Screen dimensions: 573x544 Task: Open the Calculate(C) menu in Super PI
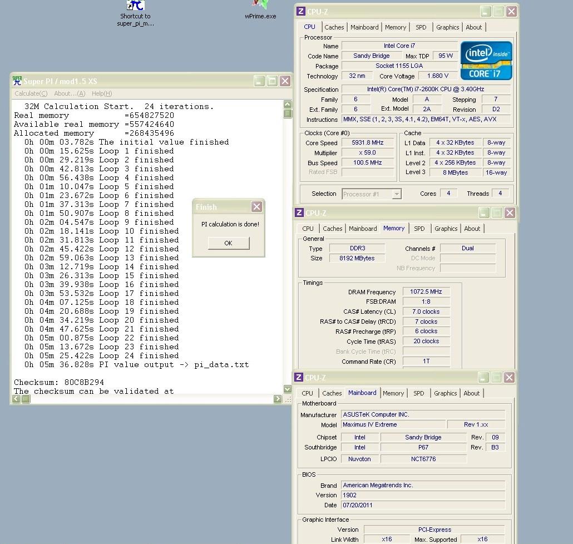[x=31, y=93]
